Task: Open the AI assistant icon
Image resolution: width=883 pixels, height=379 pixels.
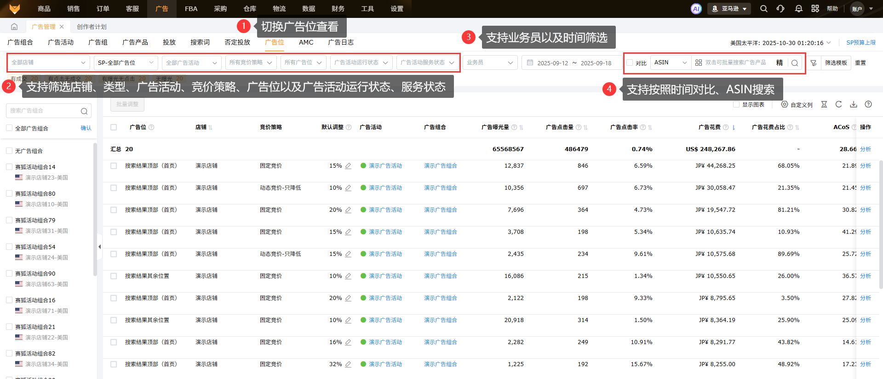Action: 696,9
